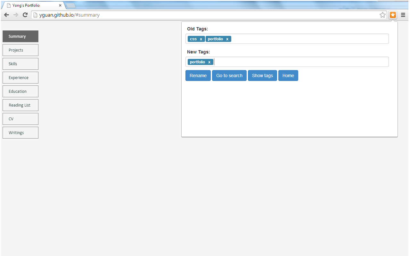Click the portfolio tag label in New Tags
This screenshot has height=256, width=410.
point(197,62)
